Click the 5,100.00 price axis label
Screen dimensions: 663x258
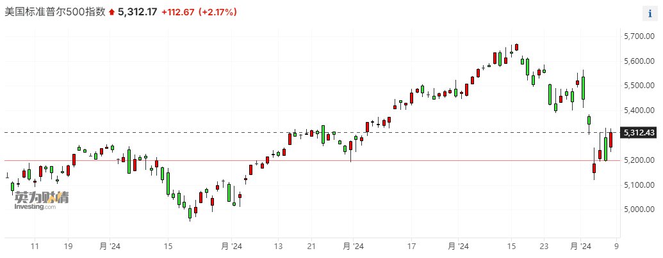point(639,185)
